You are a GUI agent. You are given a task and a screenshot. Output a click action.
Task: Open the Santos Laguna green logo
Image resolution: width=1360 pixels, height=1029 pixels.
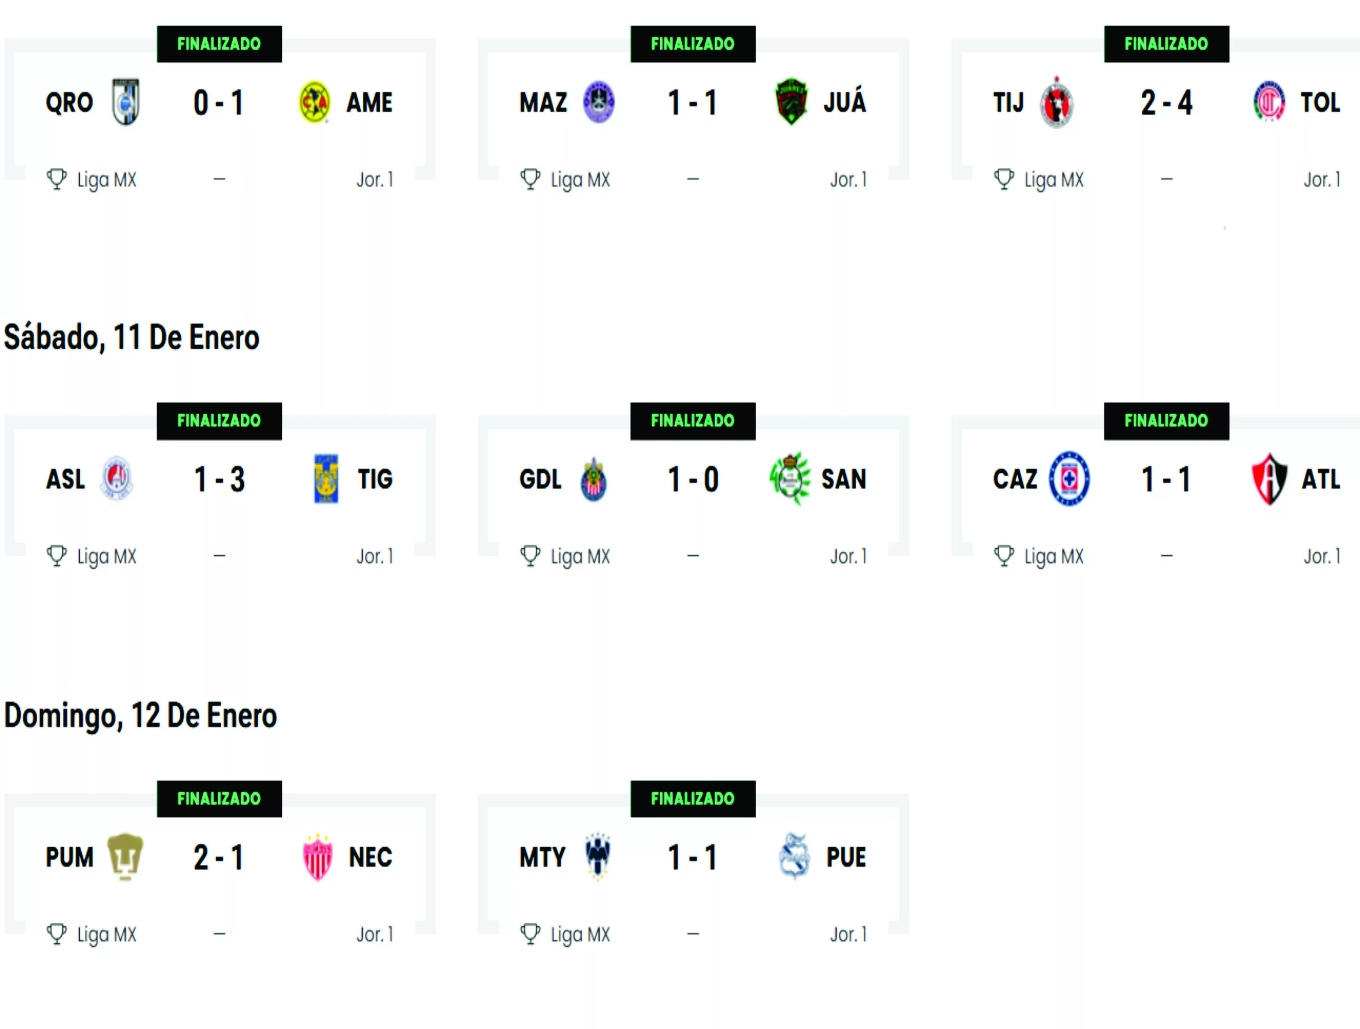click(790, 478)
